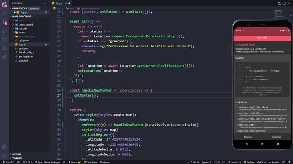Open editor more actions ellipsis at top right
293x164 pixels.
289,3
